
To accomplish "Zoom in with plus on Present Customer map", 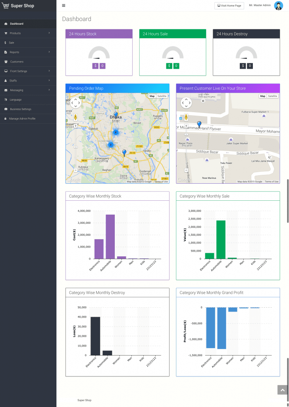I will point(186,126).
